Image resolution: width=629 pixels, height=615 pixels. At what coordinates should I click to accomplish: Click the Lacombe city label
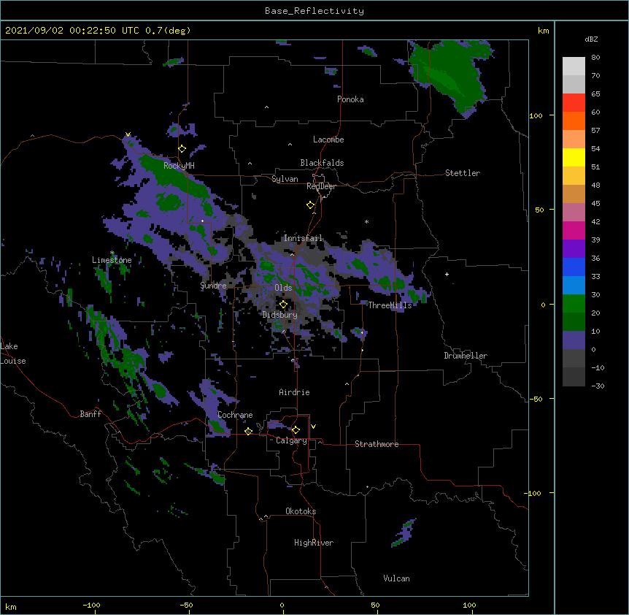pyautogui.click(x=328, y=140)
